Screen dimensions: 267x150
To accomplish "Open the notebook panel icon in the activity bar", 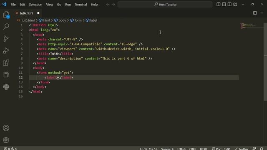I will pos(6,75).
